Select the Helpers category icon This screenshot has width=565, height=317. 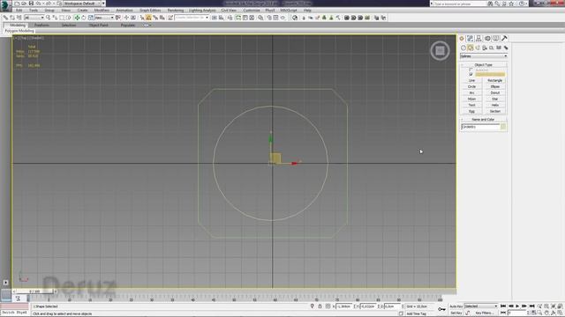492,48
